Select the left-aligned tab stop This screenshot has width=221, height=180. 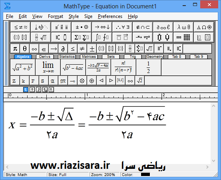(x=26, y=90)
